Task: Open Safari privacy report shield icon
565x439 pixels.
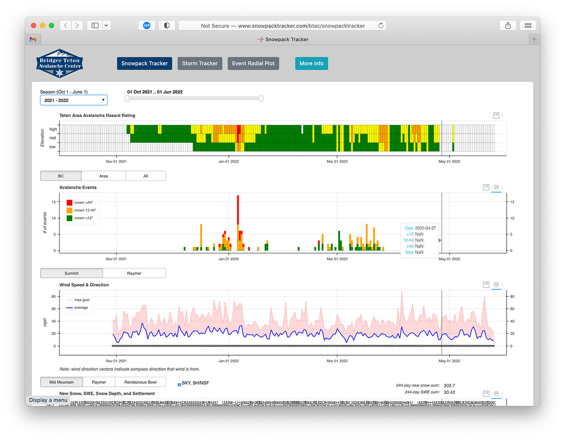Action: click(166, 25)
